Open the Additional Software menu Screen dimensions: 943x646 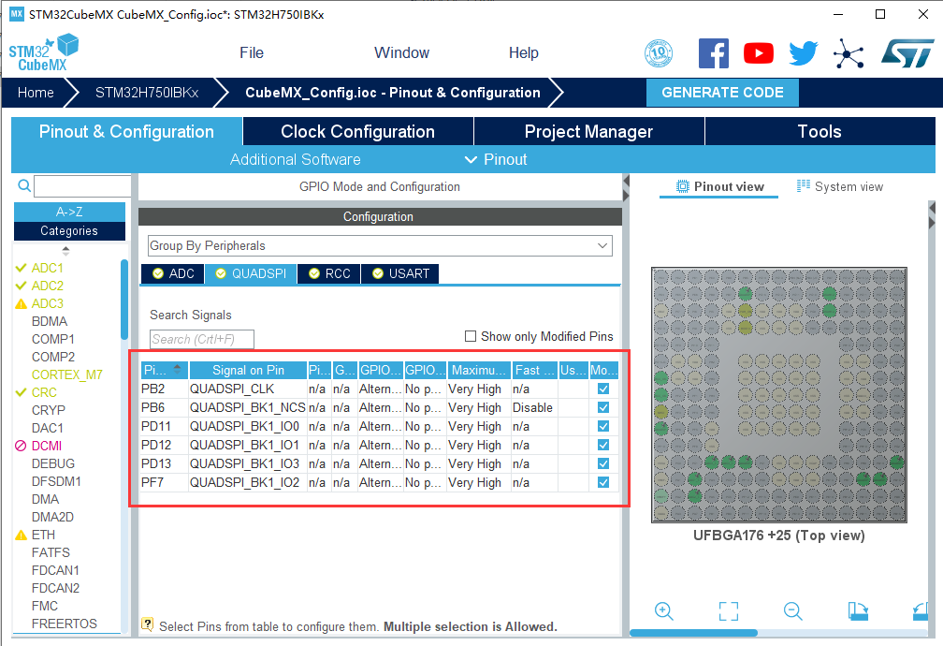tap(295, 159)
